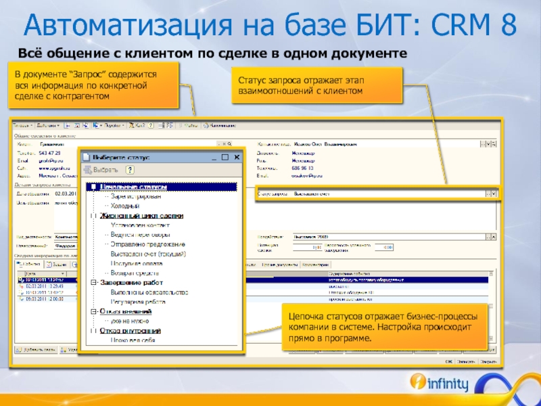541x406 pixels.
Task: Open the Перейти toolbar menu
Action: pos(114,125)
